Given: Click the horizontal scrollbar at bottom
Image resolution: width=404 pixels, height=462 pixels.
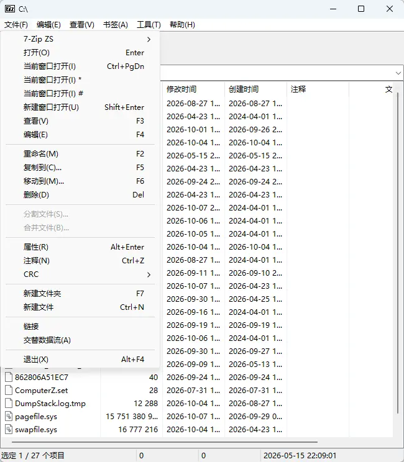Looking at the screenshot, I should point(165,442).
